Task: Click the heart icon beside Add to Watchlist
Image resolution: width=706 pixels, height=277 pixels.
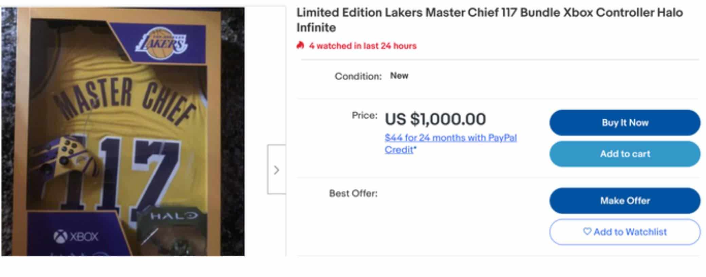Action: point(587,231)
